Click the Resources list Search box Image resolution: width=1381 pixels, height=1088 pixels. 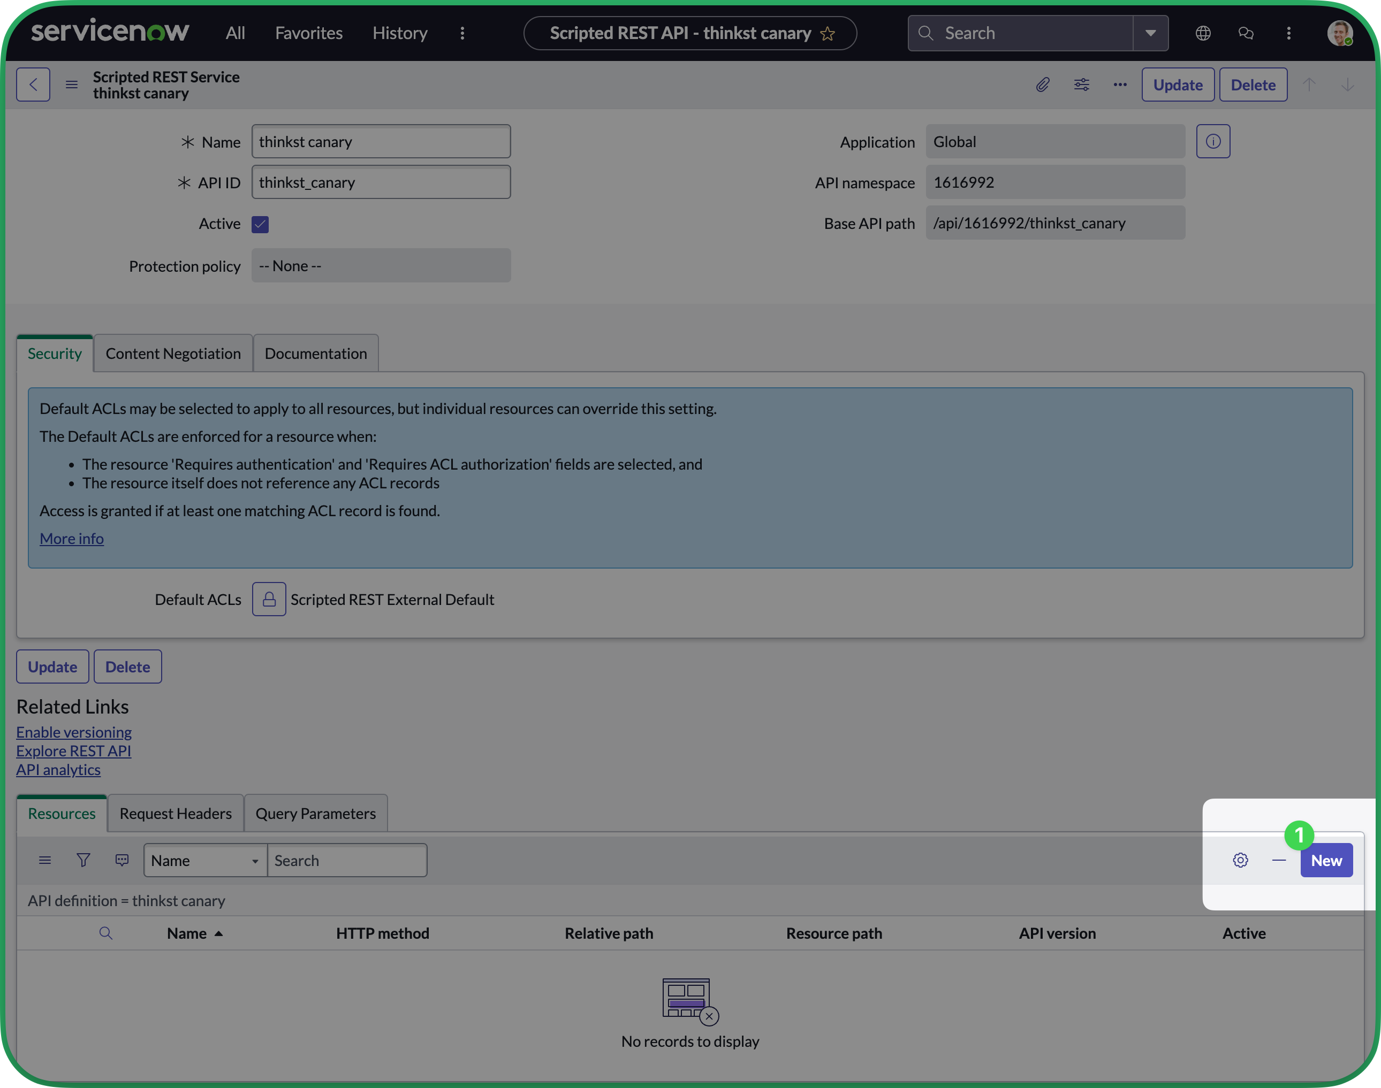347,861
